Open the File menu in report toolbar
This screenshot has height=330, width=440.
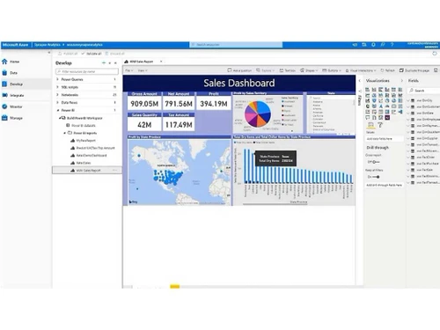coord(129,70)
